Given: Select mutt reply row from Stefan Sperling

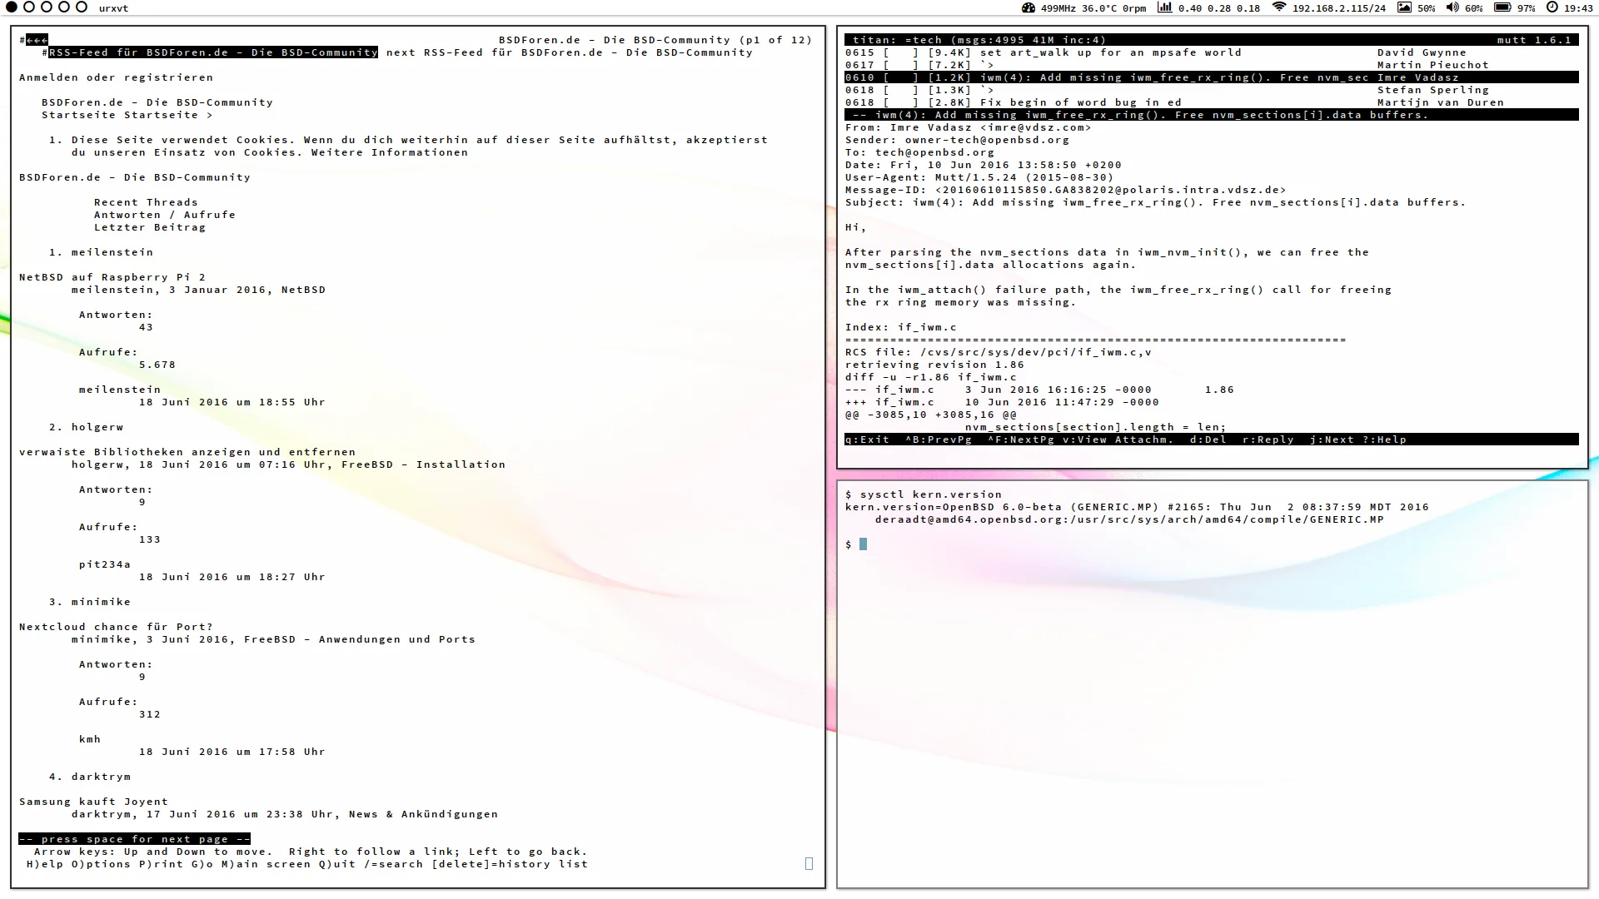Looking at the screenshot, I should coord(1212,90).
